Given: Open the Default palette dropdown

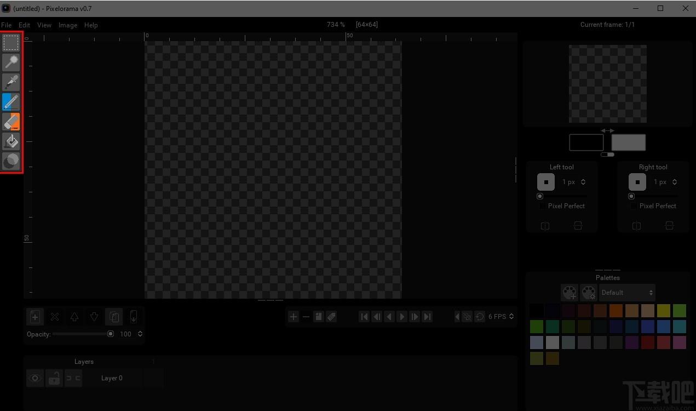Looking at the screenshot, I should point(627,293).
